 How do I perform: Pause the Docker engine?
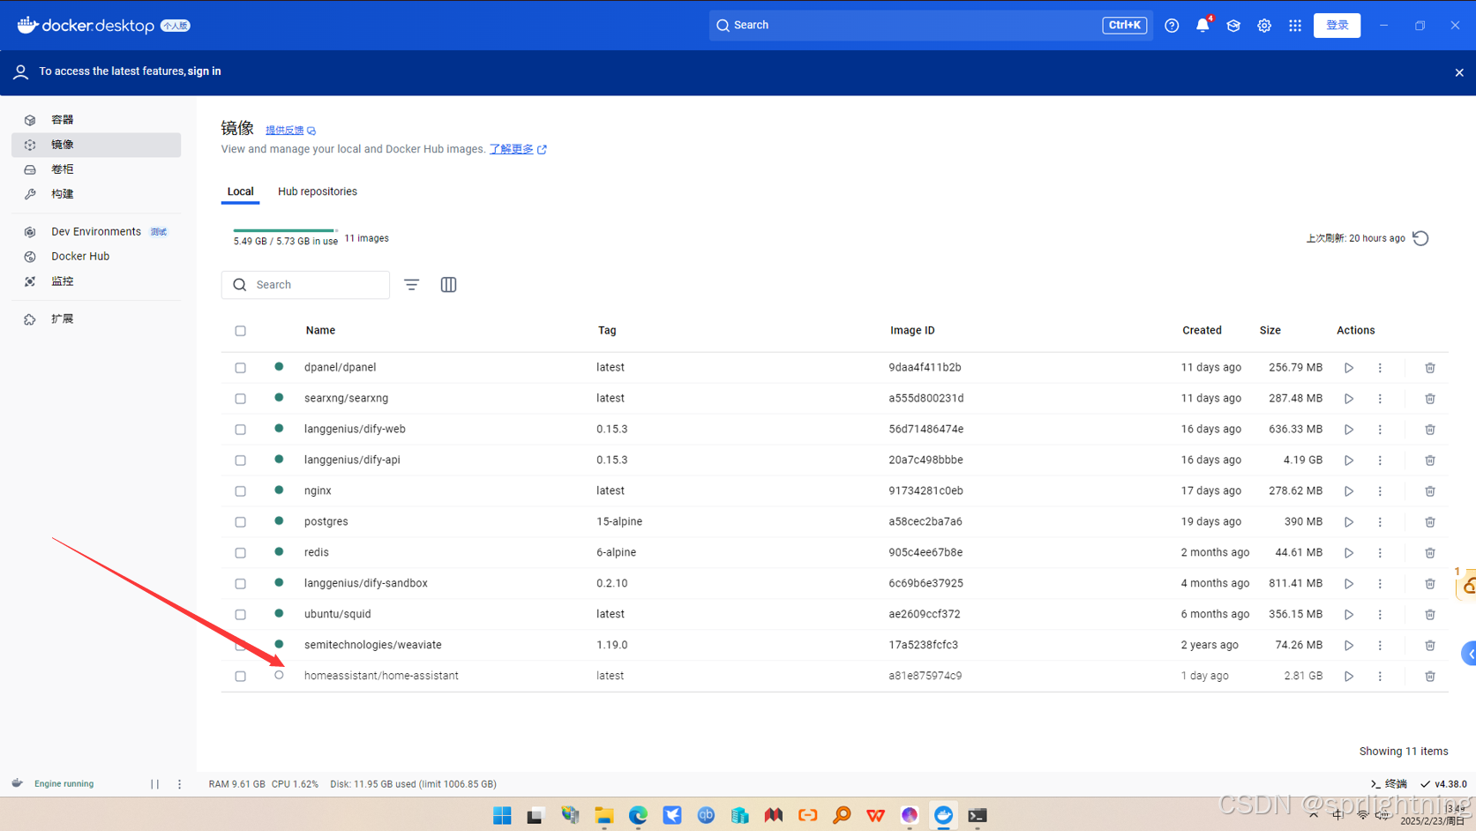pyautogui.click(x=154, y=784)
